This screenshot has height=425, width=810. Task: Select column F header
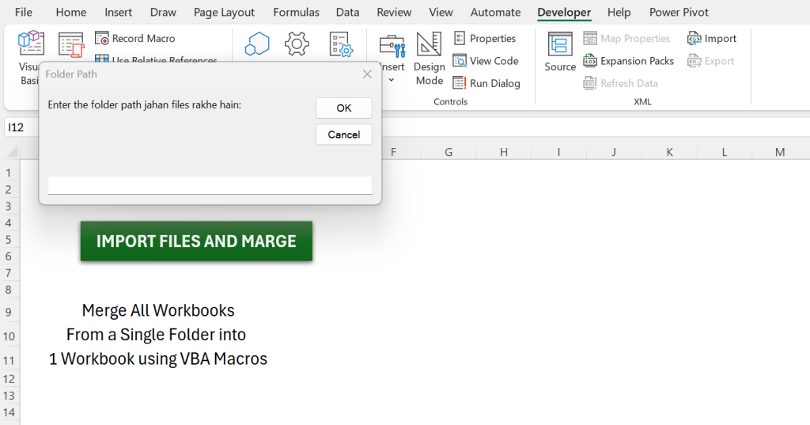point(394,152)
